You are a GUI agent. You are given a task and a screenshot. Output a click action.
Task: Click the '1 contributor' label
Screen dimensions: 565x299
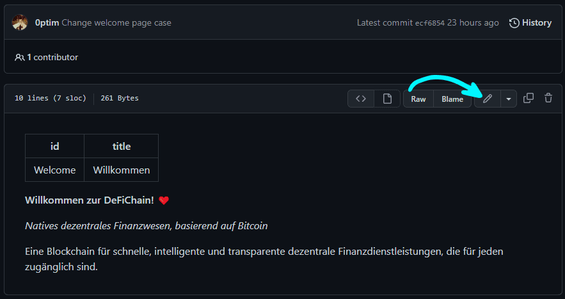point(52,58)
